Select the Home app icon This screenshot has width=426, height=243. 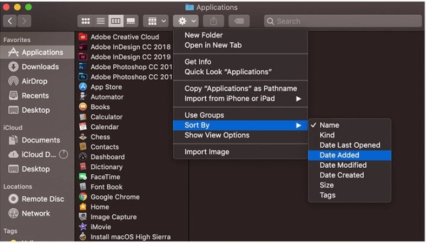click(x=83, y=207)
